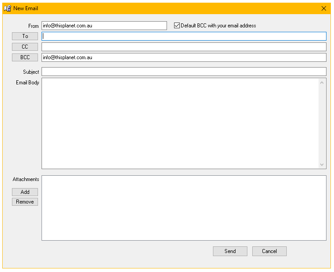Click inside the Email Body text area
This screenshot has height=272, width=334.
click(180, 124)
